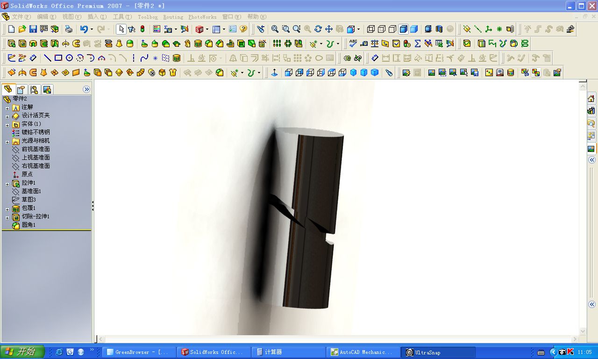Screen dimensions: 598x359
Task: Expand the 光源与相机 node
Action: (7, 142)
